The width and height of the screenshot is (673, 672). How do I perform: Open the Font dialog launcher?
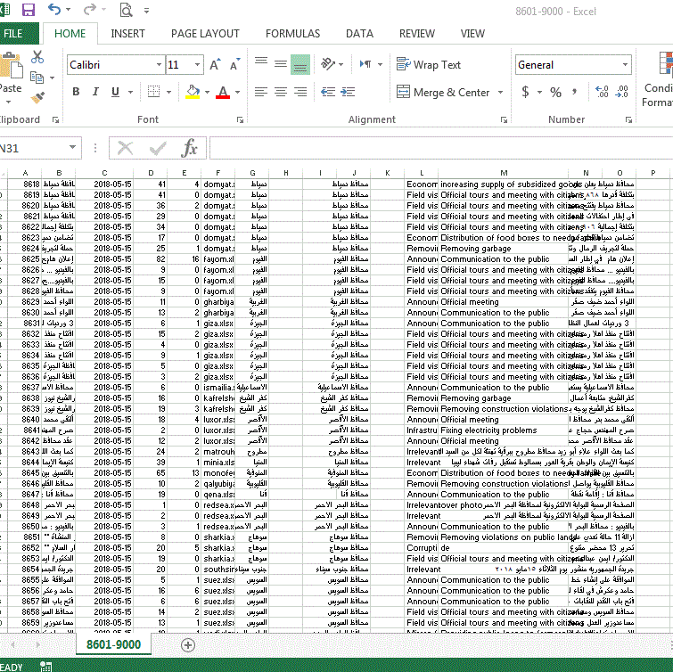[240, 119]
